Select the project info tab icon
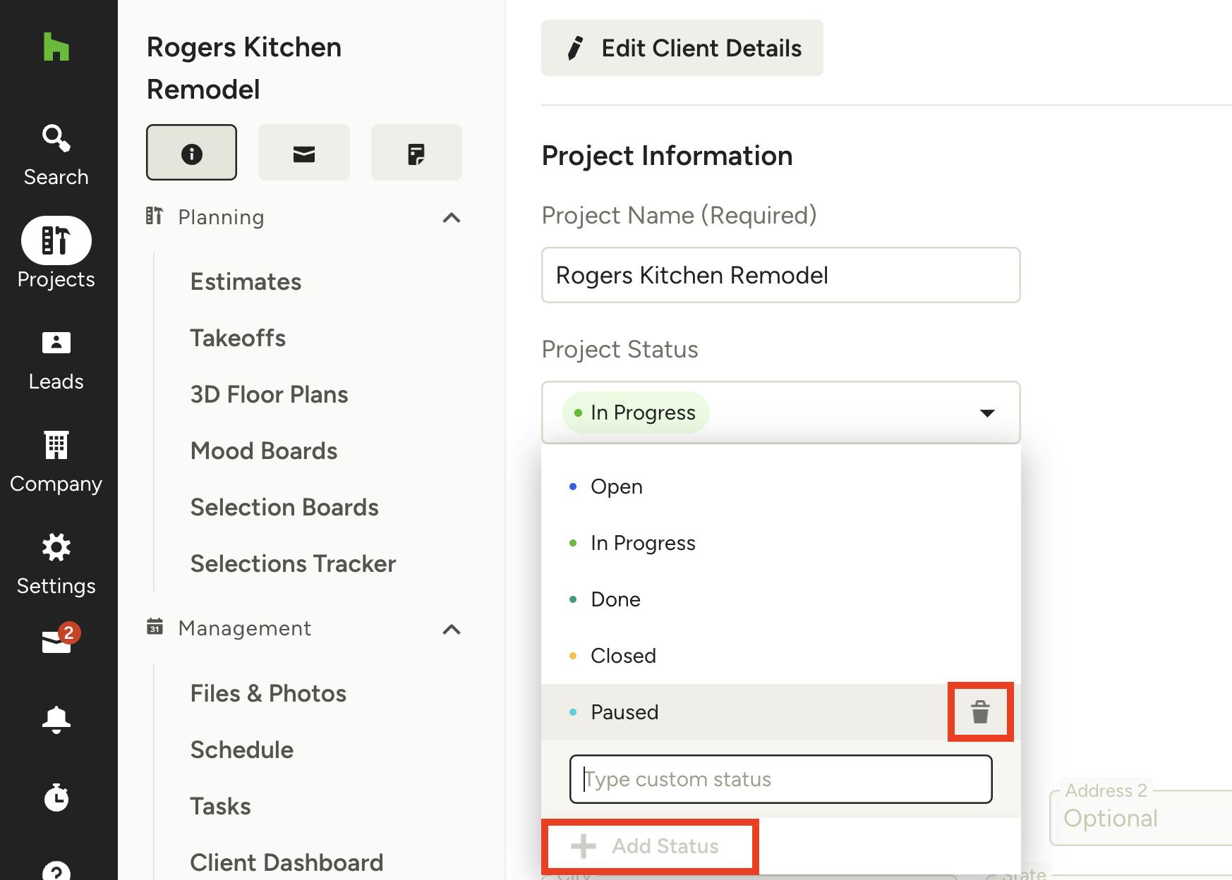 (191, 152)
